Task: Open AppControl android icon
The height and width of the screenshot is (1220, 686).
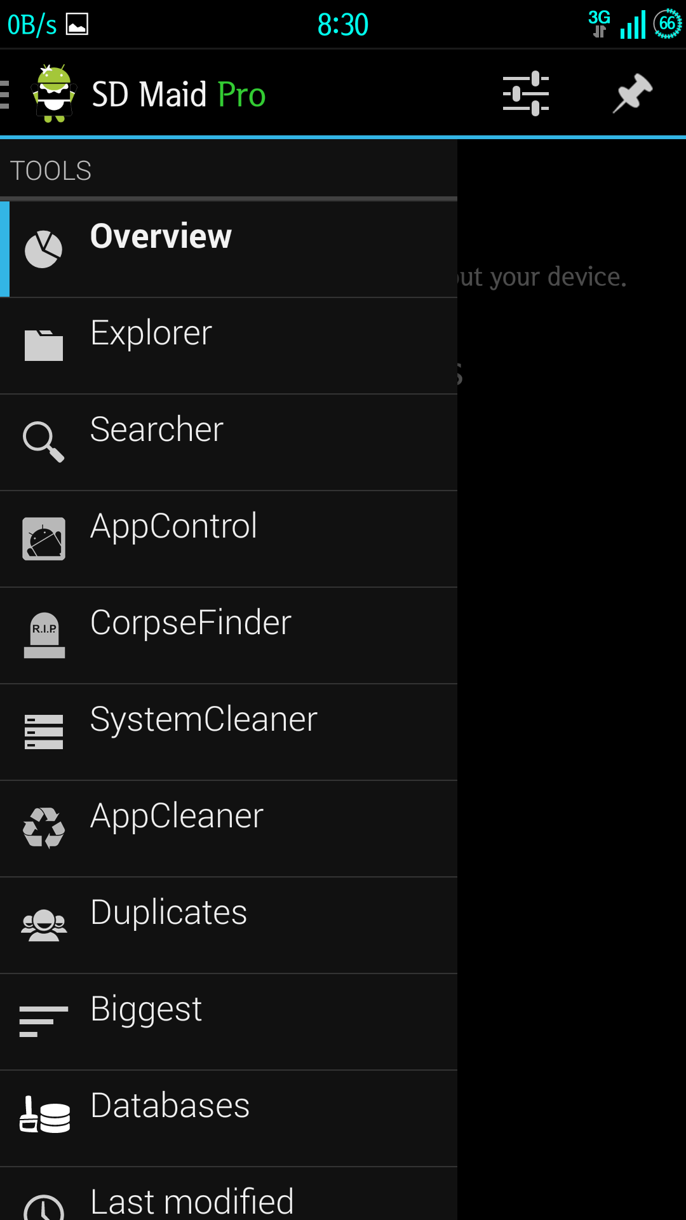Action: [43, 539]
